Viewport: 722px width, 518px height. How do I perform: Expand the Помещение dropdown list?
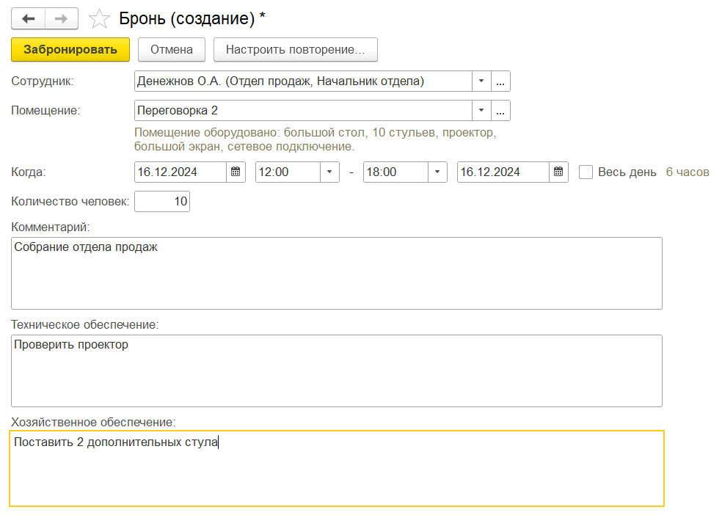481,111
